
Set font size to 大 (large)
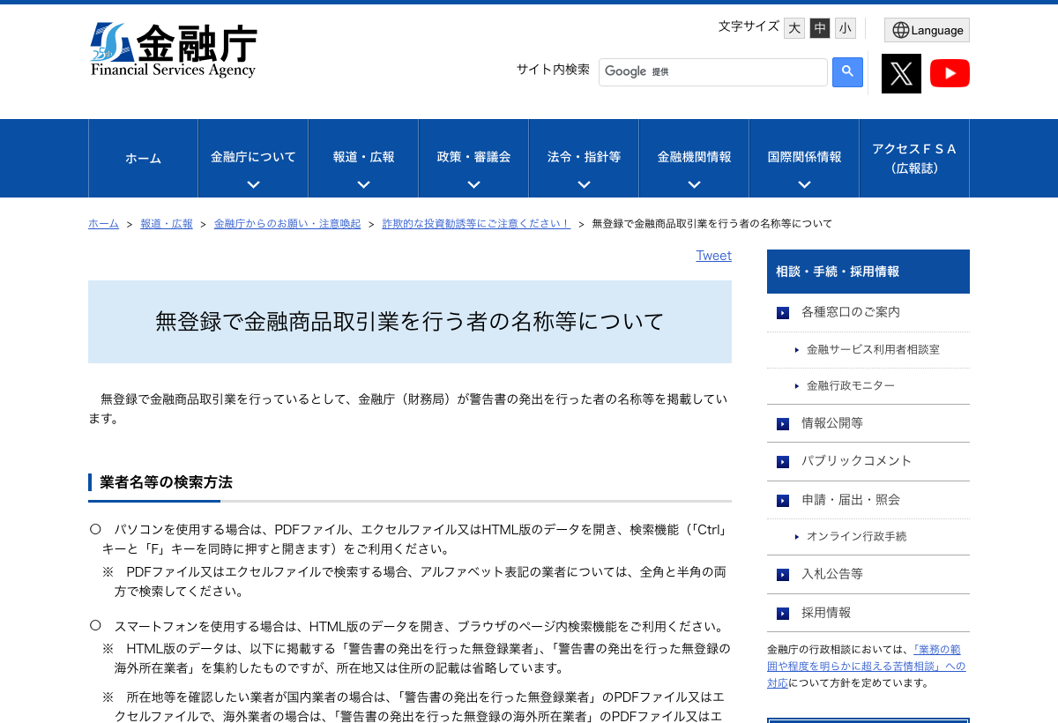coord(794,28)
